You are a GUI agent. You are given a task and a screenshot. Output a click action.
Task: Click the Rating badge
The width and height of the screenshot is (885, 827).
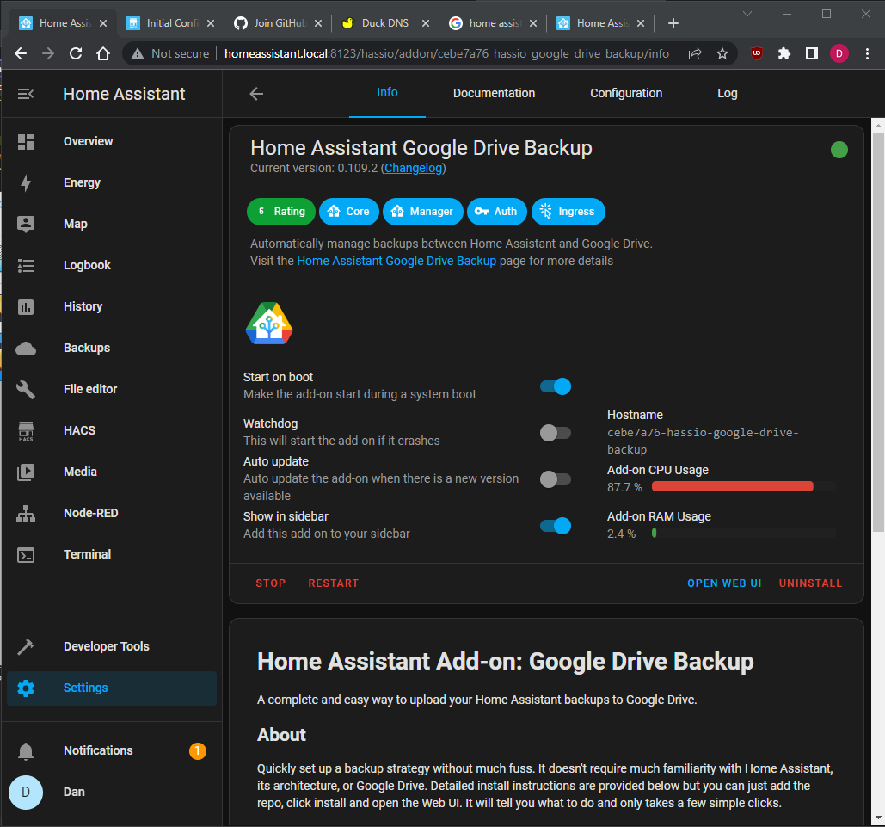(x=281, y=212)
